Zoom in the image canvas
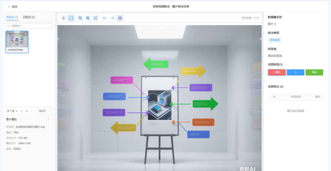This screenshot has width=331, height=171. [88, 18]
